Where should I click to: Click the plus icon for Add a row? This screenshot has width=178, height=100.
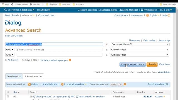tap(6, 60)
